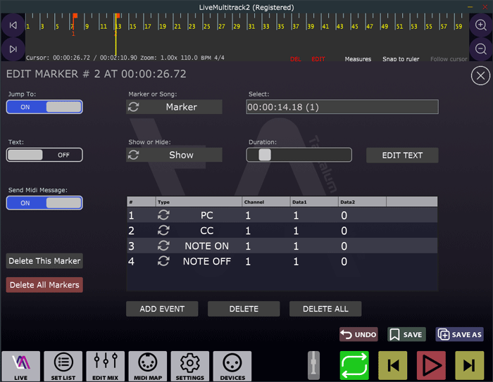
Task: Open the MIDI MAP view
Action: pyautogui.click(x=148, y=366)
